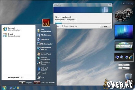Screen dimensions: 135x90
Task: Click '5 Minutes Remaining' text
Action: 69,26
